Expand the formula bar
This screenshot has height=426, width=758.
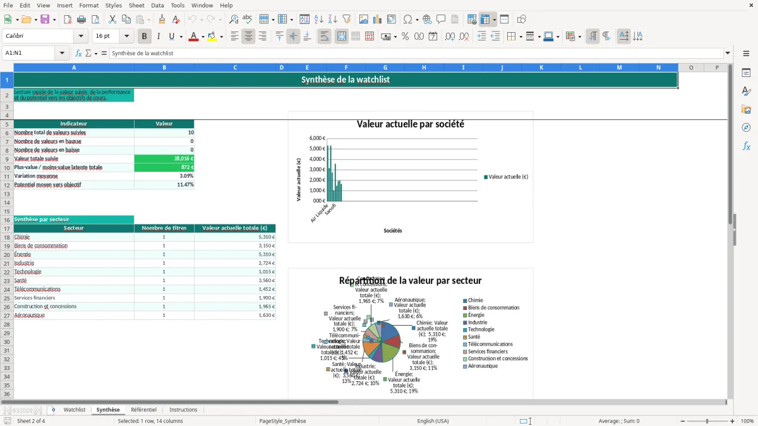click(728, 53)
